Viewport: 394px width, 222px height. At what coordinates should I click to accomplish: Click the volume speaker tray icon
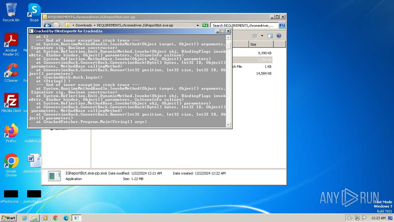tap(350, 218)
